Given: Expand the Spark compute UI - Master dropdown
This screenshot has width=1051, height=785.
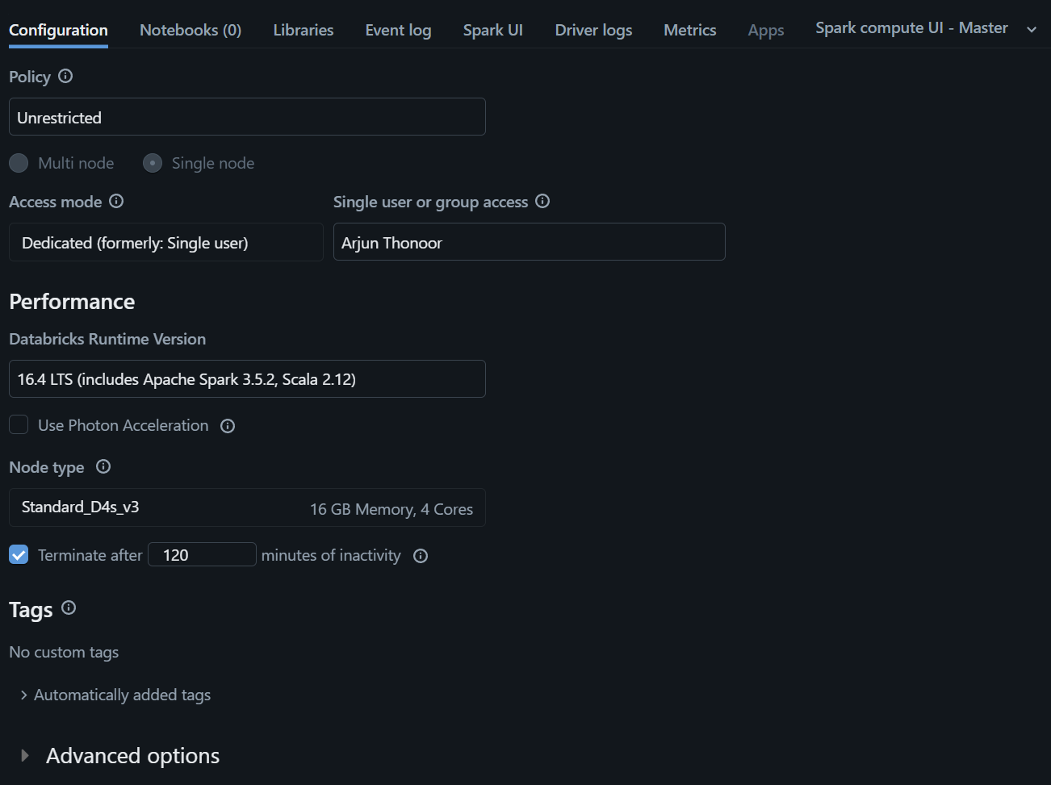Looking at the screenshot, I should tap(1032, 28).
